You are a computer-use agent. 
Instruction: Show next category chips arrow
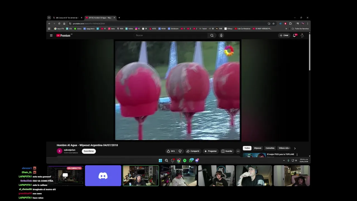[x=295, y=148]
